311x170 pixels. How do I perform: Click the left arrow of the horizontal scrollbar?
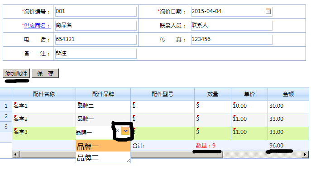[16, 154]
